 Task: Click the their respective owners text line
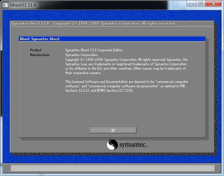(83, 73)
